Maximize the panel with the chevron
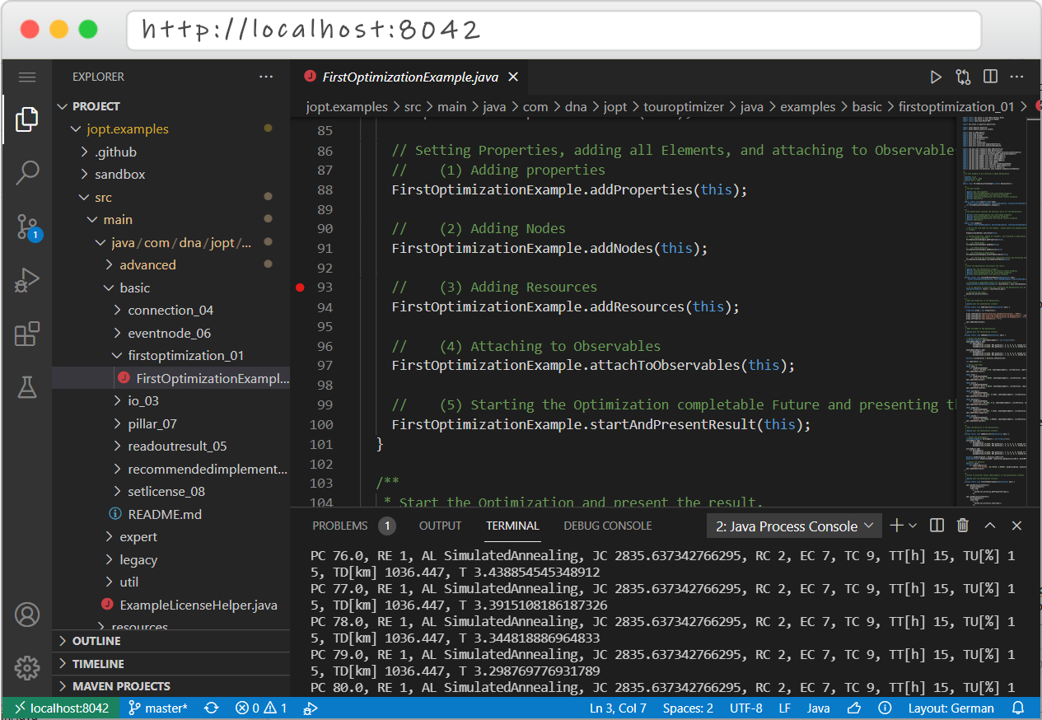This screenshot has width=1042, height=720. 990,526
